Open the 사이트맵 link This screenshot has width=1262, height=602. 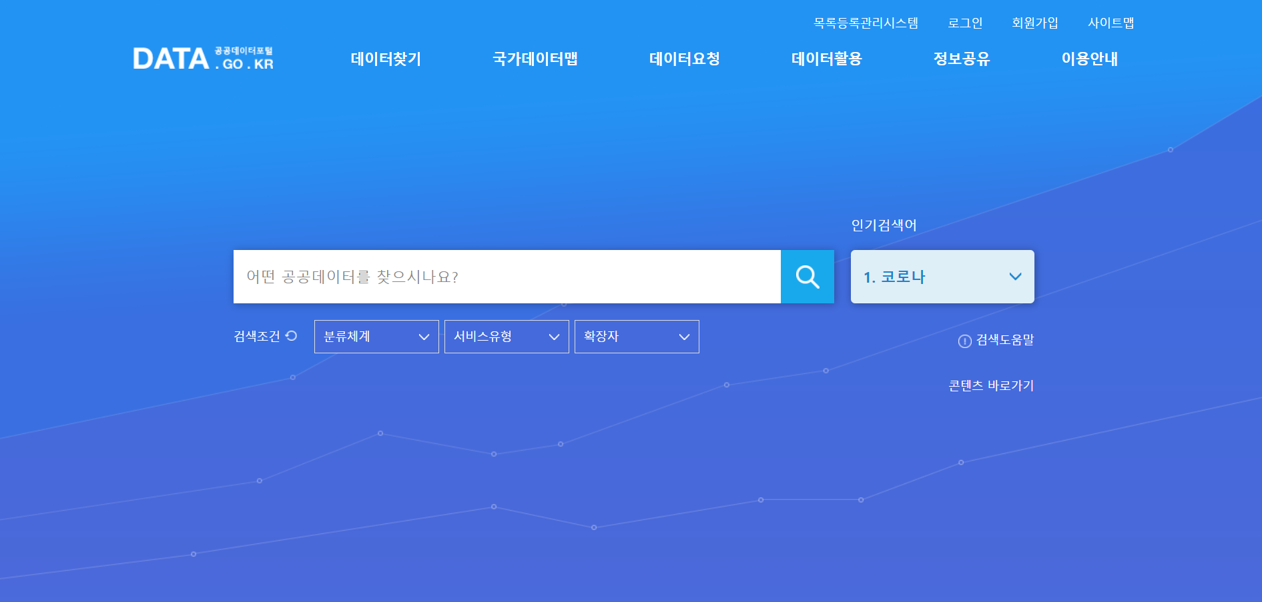(1111, 23)
